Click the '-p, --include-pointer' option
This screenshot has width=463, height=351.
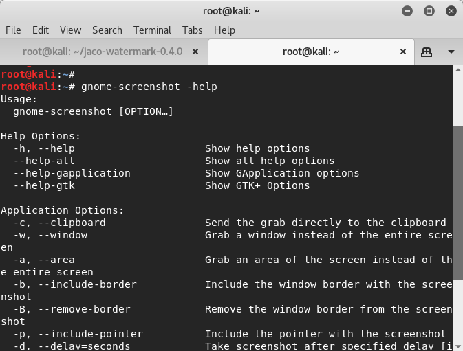[x=78, y=335]
